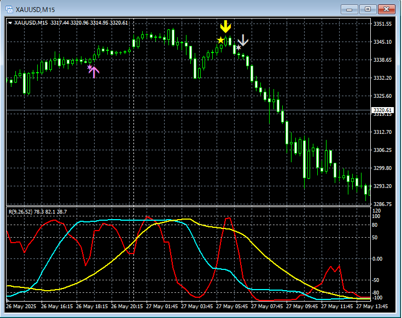
Task: Minimize the XAUUSD chart window
Action: tap(349, 9)
